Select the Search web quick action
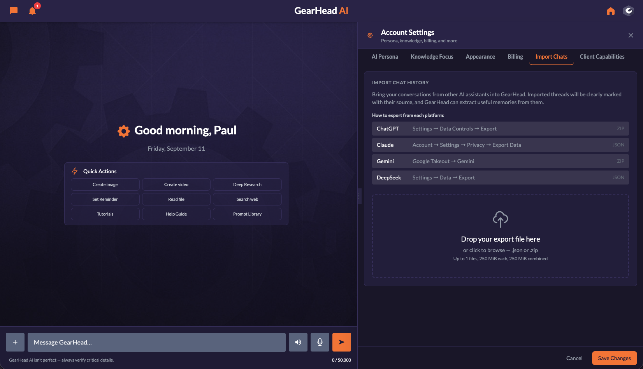The width and height of the screenshot is (643, 369). pos(247,199)
